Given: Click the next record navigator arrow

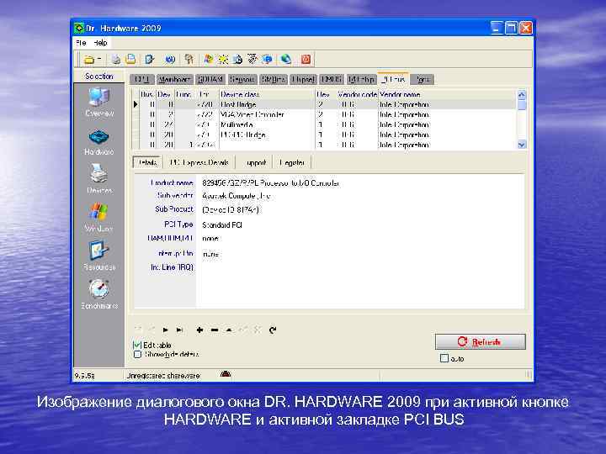Looking at the screenshot, I should point(166,330).
